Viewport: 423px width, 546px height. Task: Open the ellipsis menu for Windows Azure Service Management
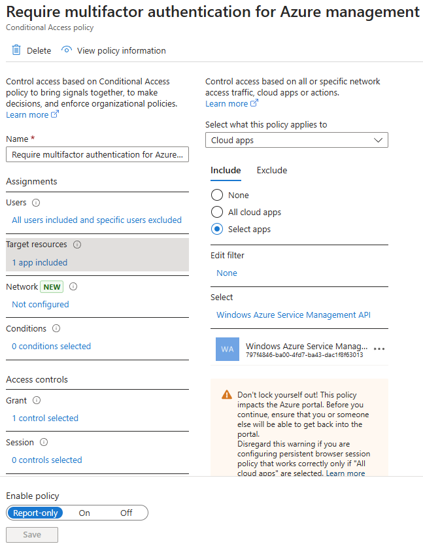pyautogui.click(x=379, y=349)
